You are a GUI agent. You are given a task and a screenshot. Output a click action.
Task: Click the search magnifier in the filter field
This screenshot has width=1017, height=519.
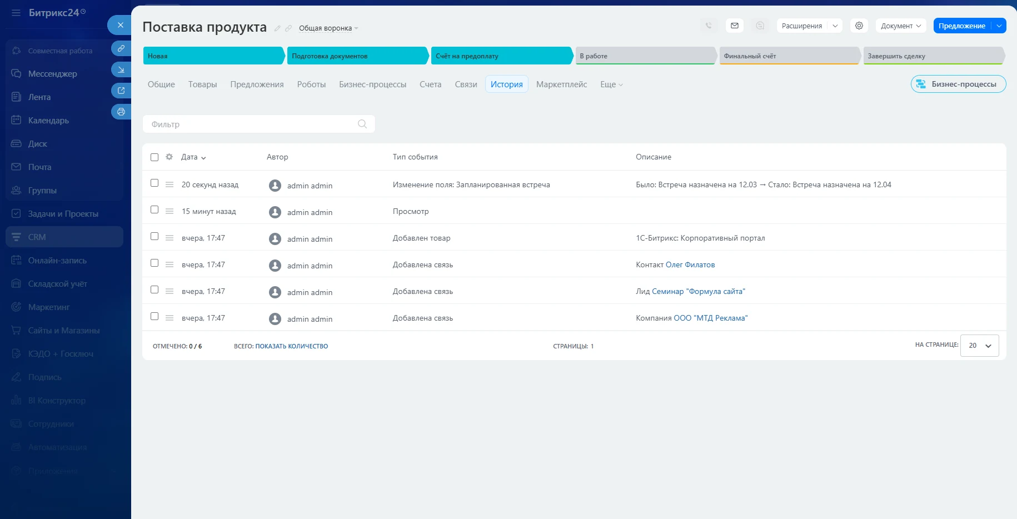(362, 124)
